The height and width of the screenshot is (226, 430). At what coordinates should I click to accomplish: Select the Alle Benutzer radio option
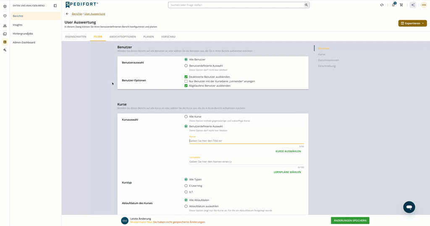186,59
